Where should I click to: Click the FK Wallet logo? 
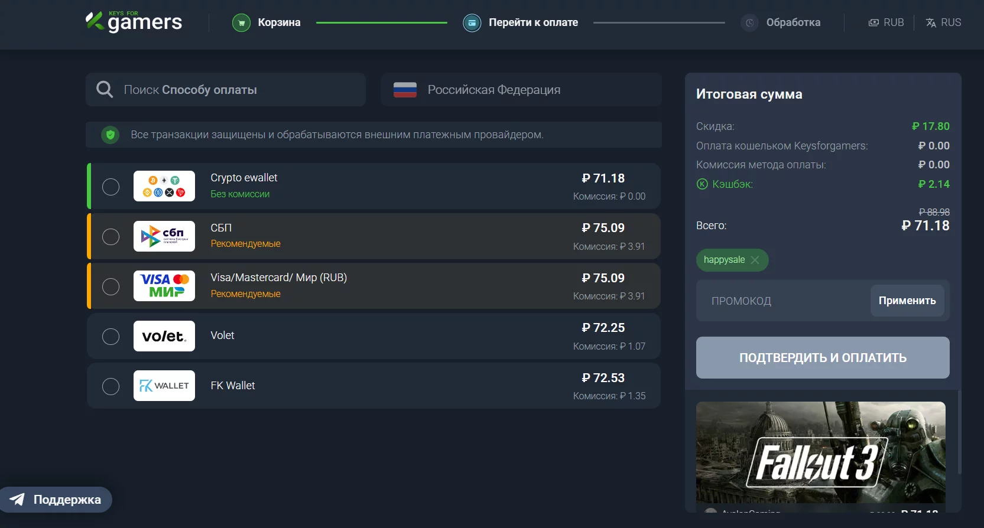pyautogui.click(x=164, y=386)
